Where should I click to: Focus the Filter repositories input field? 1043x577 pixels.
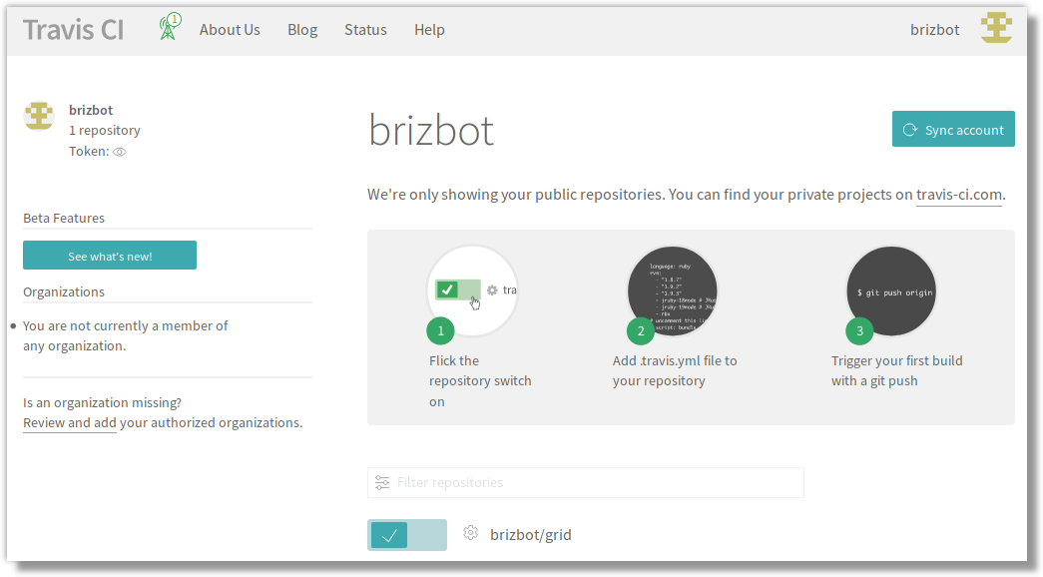tap(594, 483)
